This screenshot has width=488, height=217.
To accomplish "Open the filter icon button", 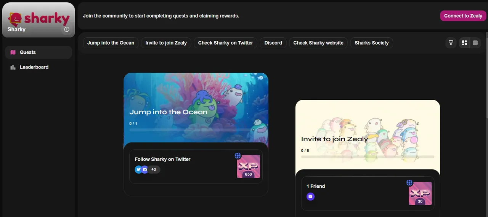I will pyautogui.click(x=451, y=43).
